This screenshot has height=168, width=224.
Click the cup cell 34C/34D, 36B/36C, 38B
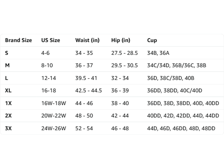(177, 66)
